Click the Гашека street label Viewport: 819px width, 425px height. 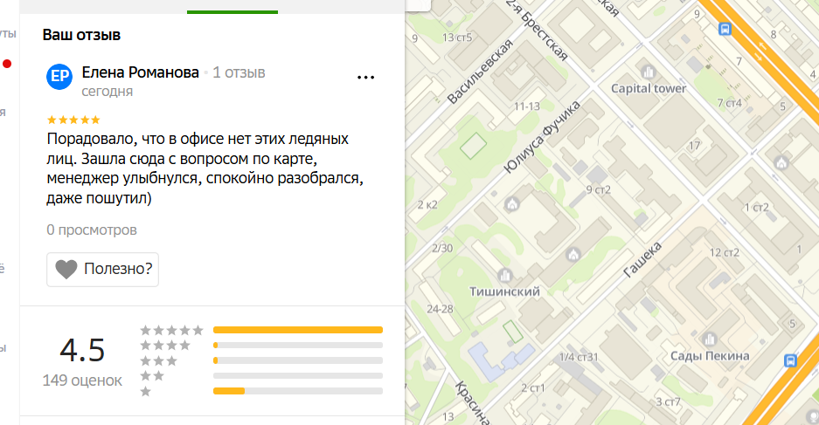click(642, 260)
